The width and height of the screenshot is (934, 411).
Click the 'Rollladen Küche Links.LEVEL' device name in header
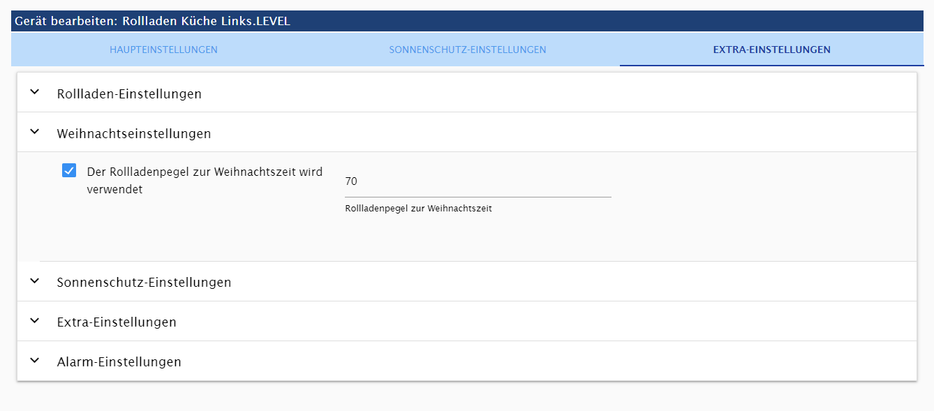pos(206,21)
